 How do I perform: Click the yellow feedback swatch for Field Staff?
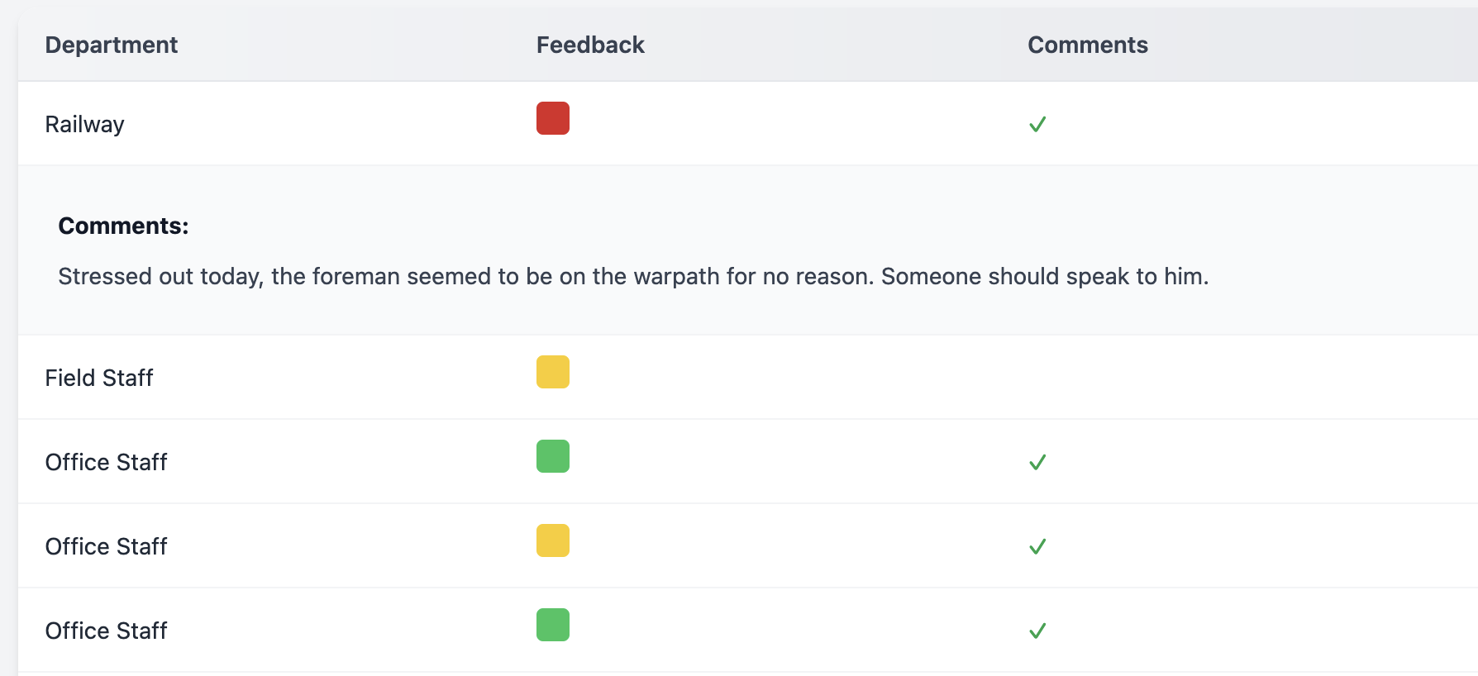[x=553, y=372]
